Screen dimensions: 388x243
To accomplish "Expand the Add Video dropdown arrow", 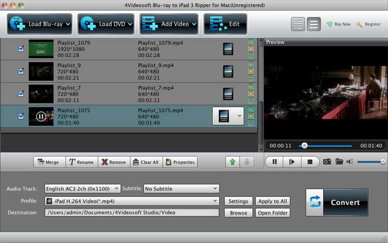I will point(194,24).
